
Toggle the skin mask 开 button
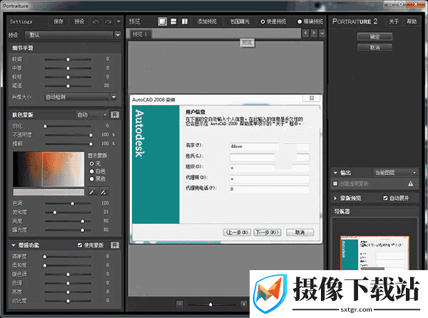(115, 114)
